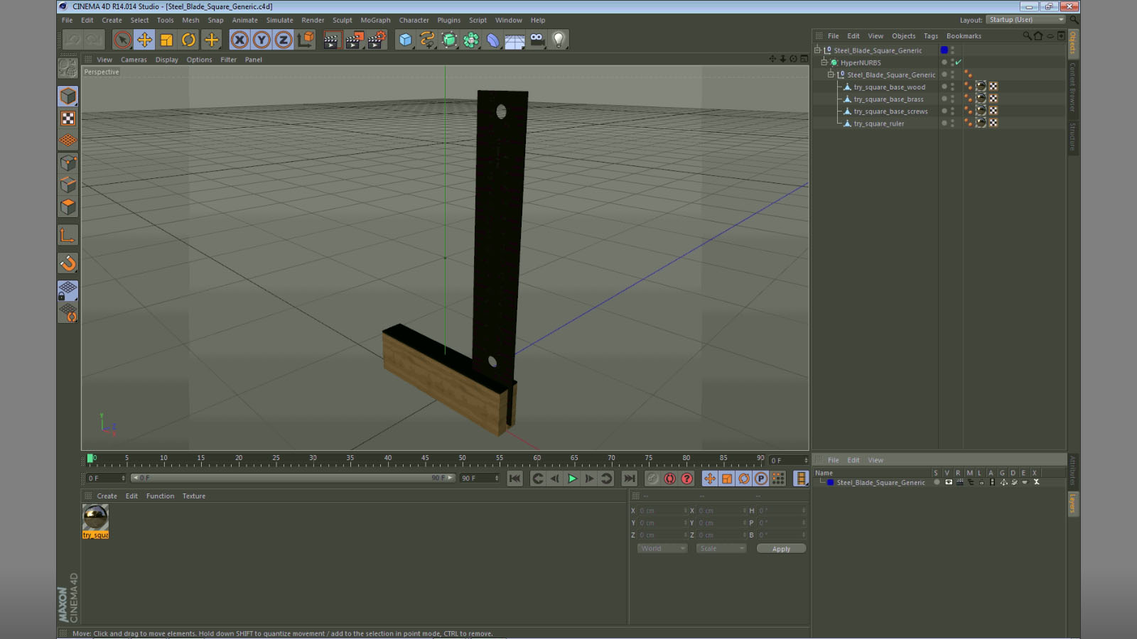This screenshot has height=639, width=1137.
Task: Add a camera object
Action: point(537,40)
